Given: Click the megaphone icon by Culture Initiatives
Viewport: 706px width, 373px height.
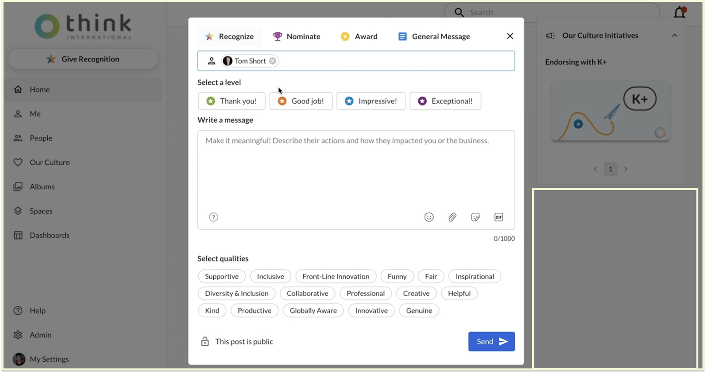Looking at the screenshot, I should 550,35.
